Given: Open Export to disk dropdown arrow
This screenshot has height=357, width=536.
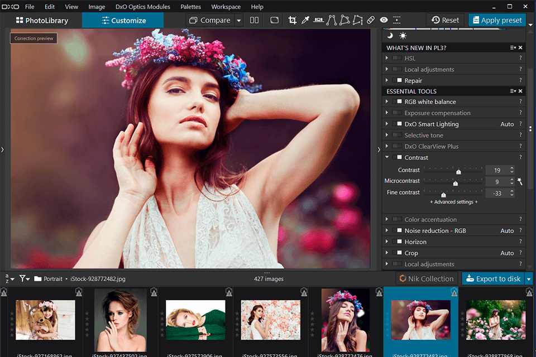Looking at the screenshot, I should tap(529, 279).
